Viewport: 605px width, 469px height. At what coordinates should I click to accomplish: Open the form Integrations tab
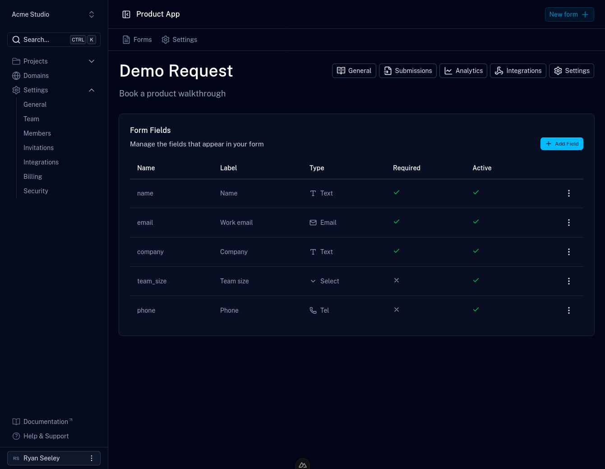518,71
